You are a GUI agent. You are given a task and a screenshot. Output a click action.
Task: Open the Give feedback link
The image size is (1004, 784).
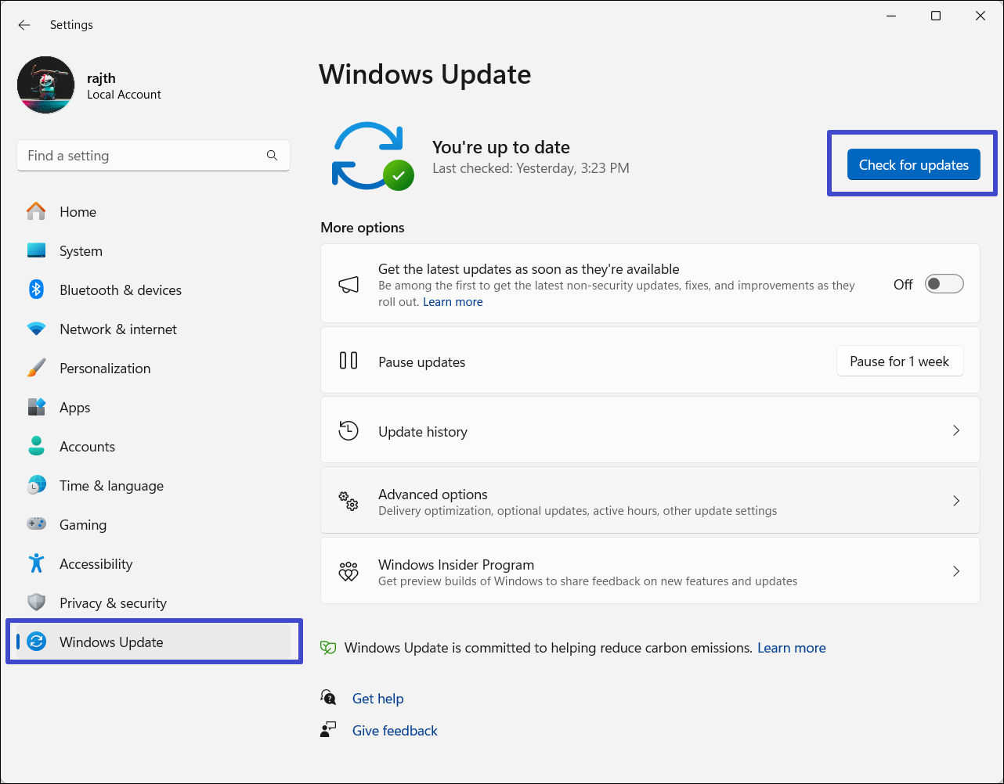tap(395, 731)
